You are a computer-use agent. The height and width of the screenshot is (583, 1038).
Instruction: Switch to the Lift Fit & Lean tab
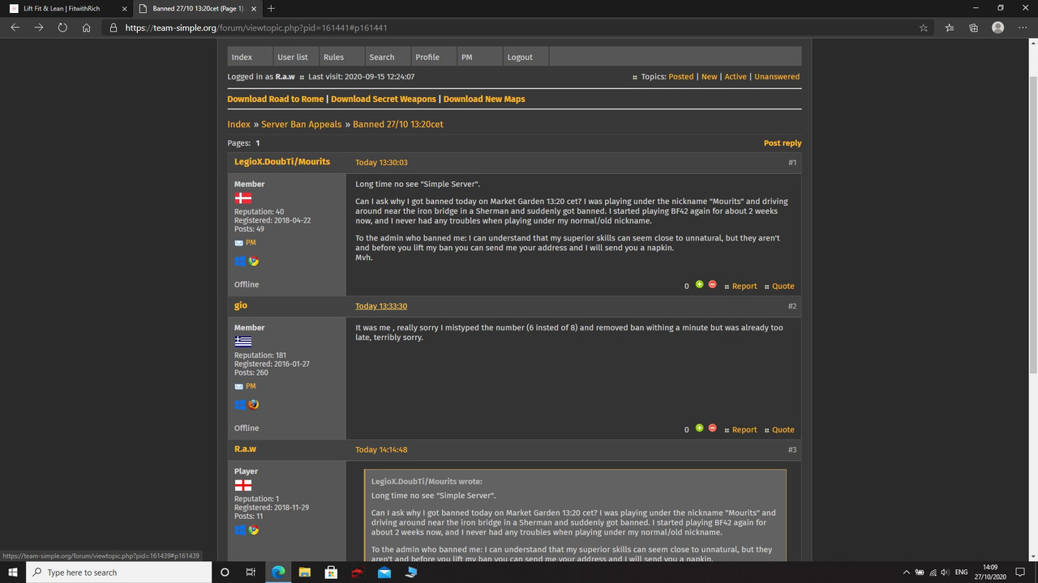[66, 8]
